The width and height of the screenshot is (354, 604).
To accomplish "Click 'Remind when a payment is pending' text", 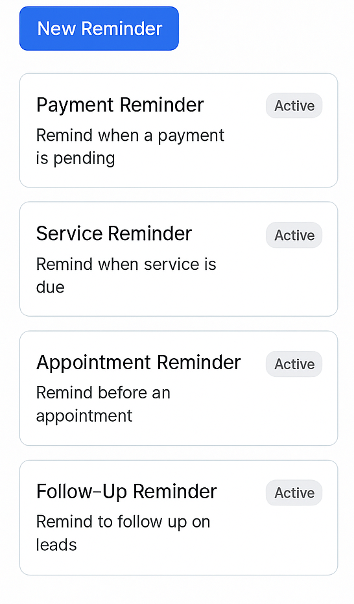I will 130,147.
